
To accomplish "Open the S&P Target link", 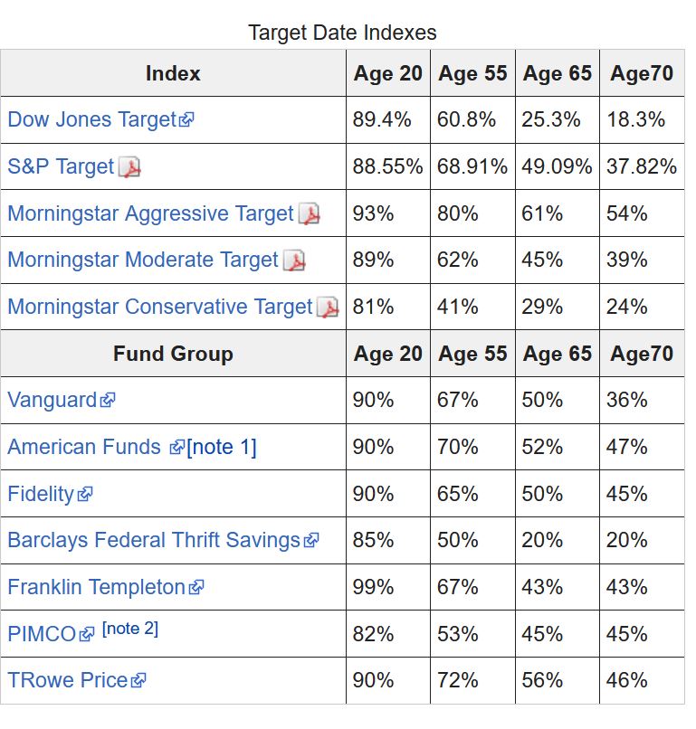I will point(61,166).
